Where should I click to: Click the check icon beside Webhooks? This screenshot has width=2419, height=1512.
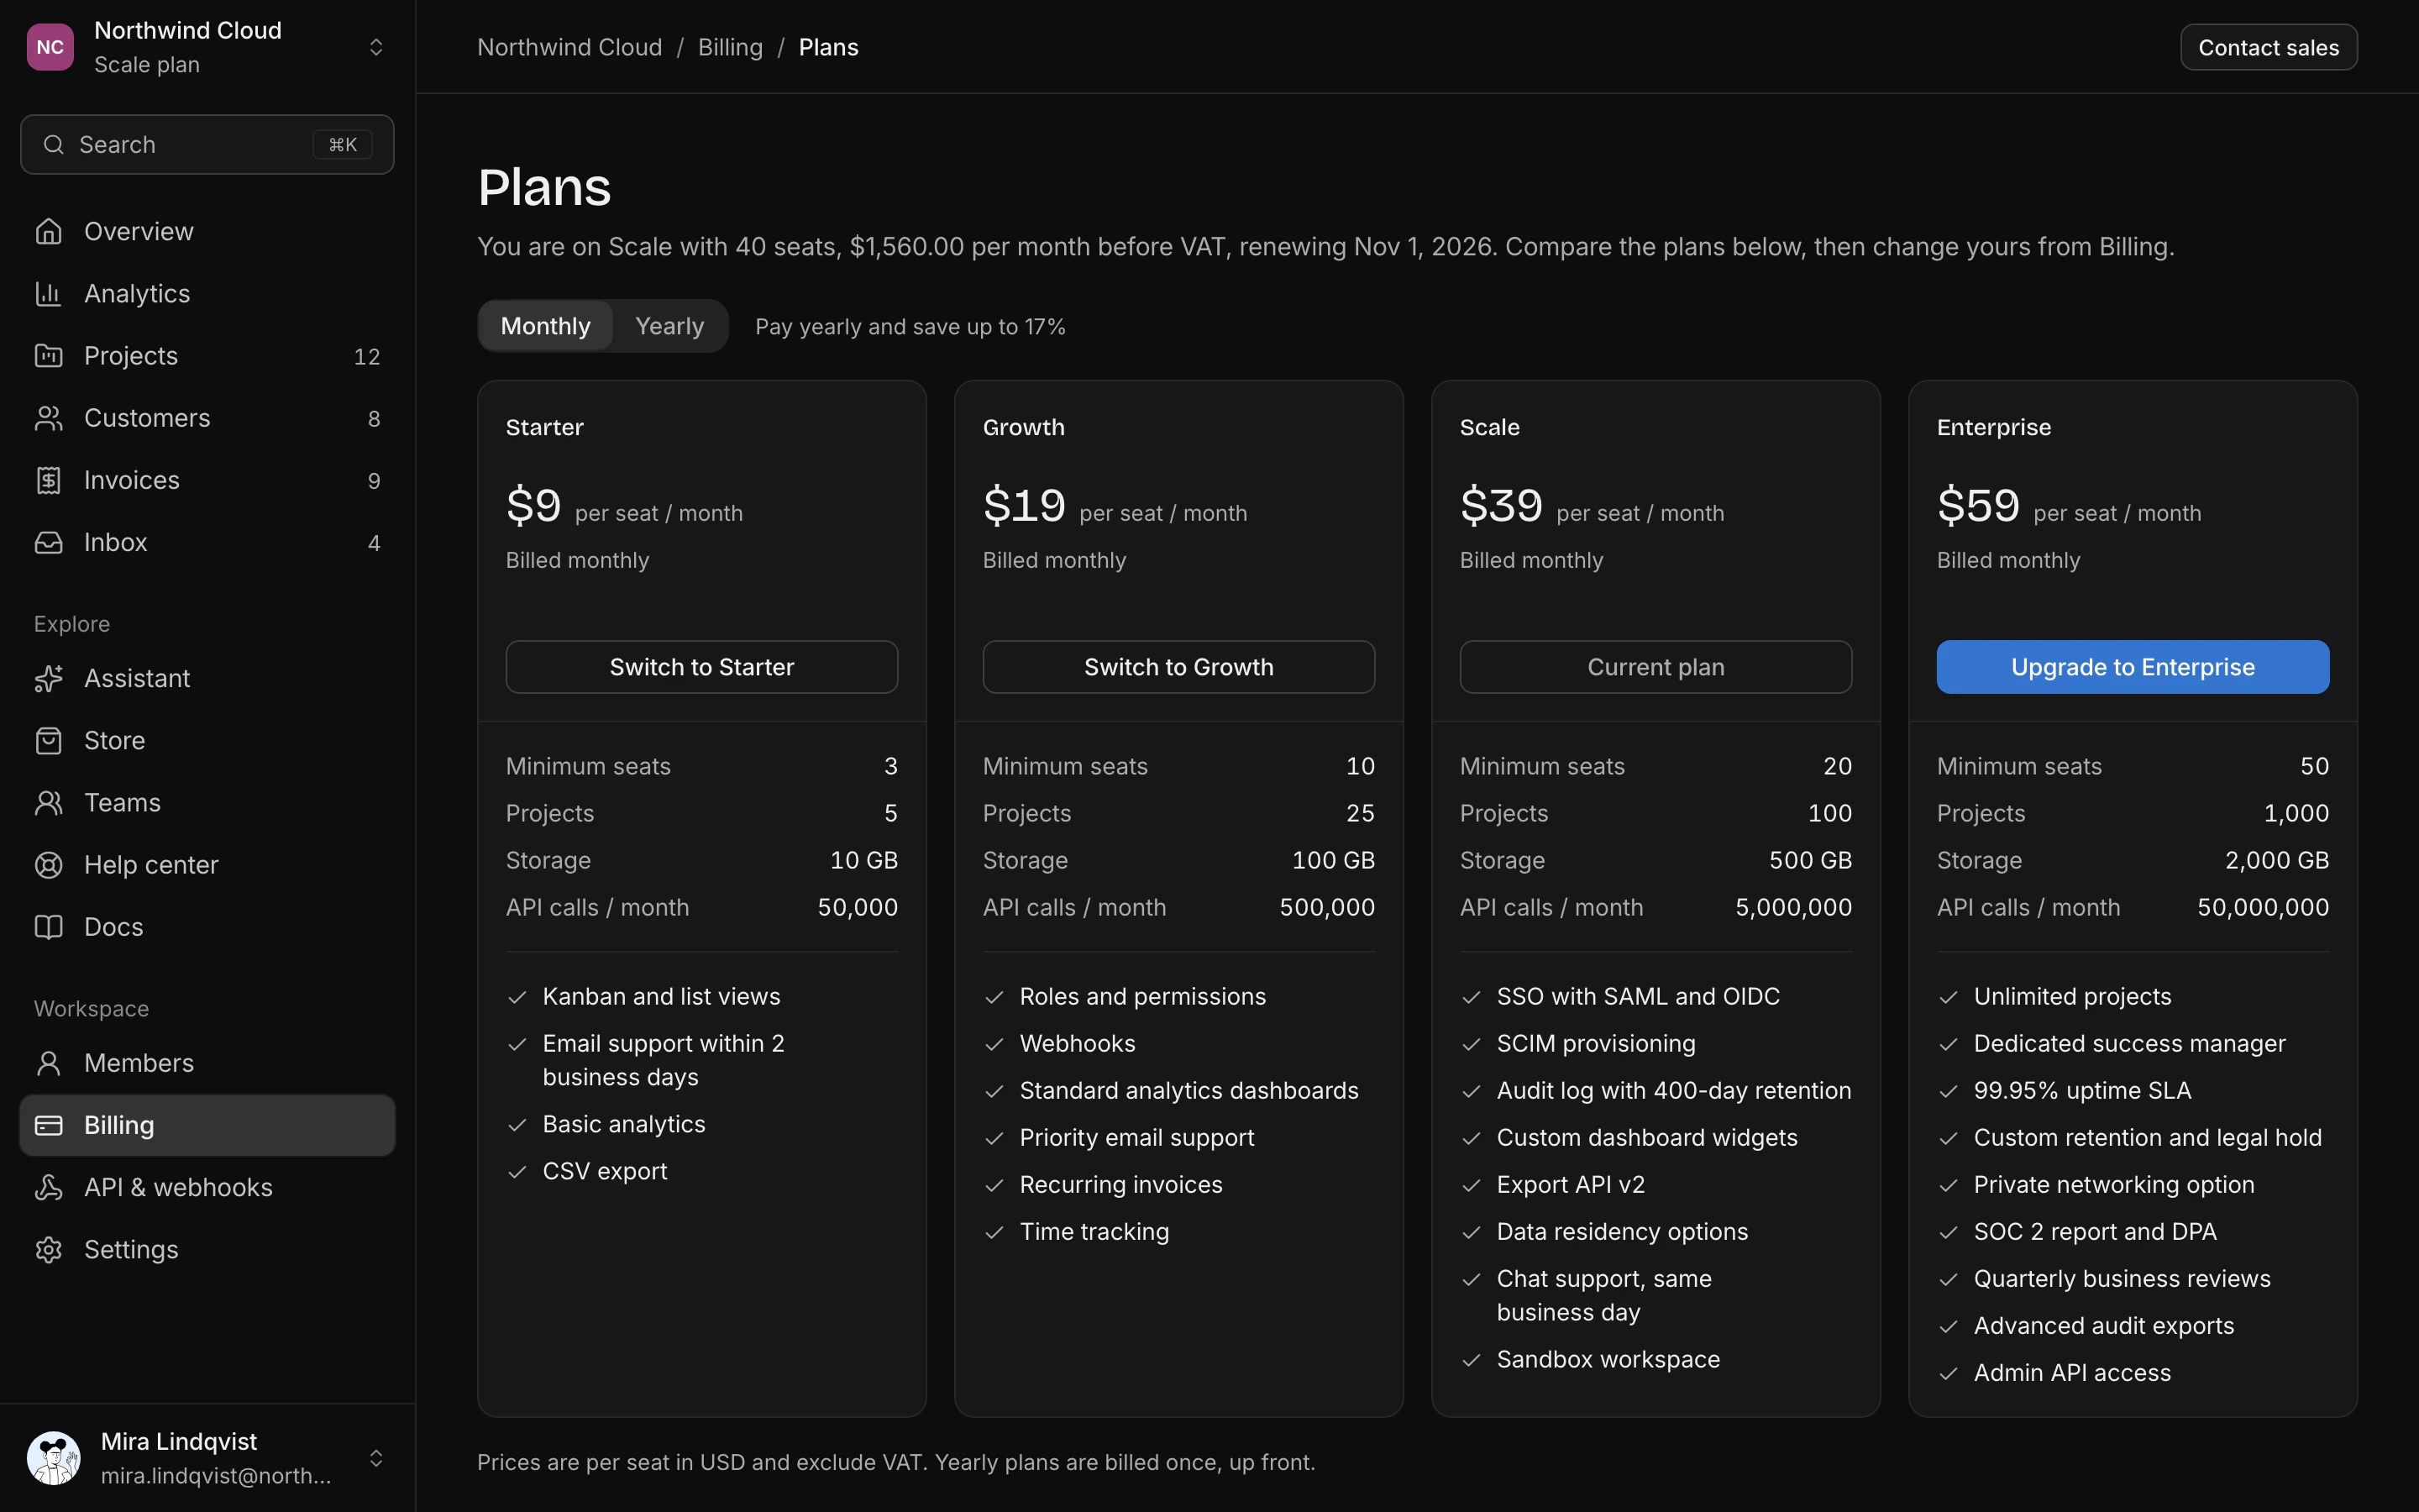click(994, 1044)
